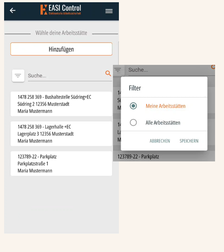The width and height of the screenshot is (224, 252).
Task: Go back using the header arrow
Action: tap(13, 10)
